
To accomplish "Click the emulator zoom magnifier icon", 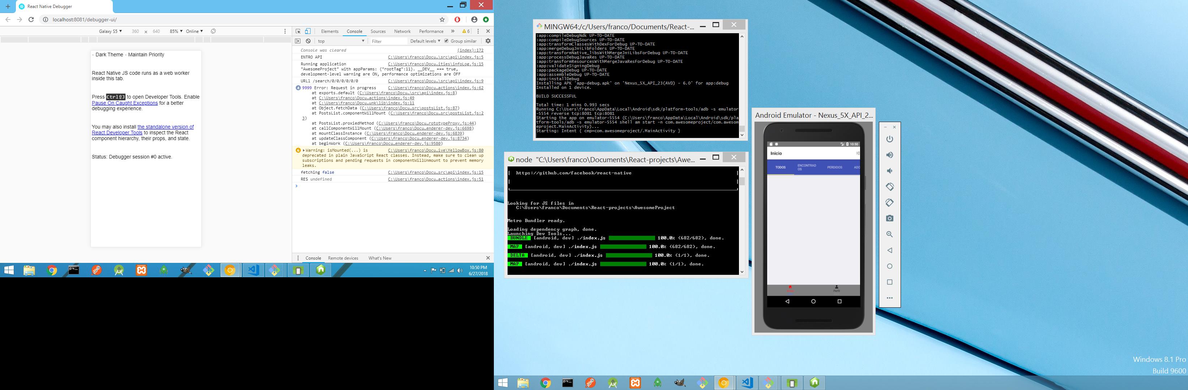I will click(x=890, y=234).
